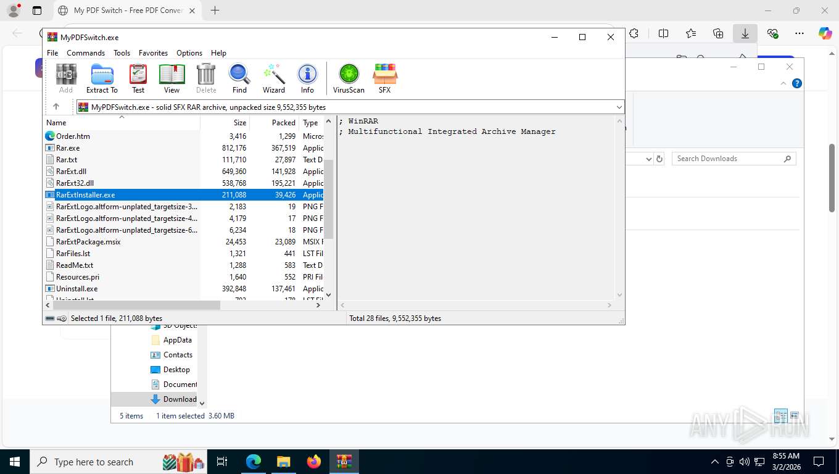The width and height of the screenshot is (839, 474).
Task: Click the Find magnifier icon
Action: pos(239,78)
